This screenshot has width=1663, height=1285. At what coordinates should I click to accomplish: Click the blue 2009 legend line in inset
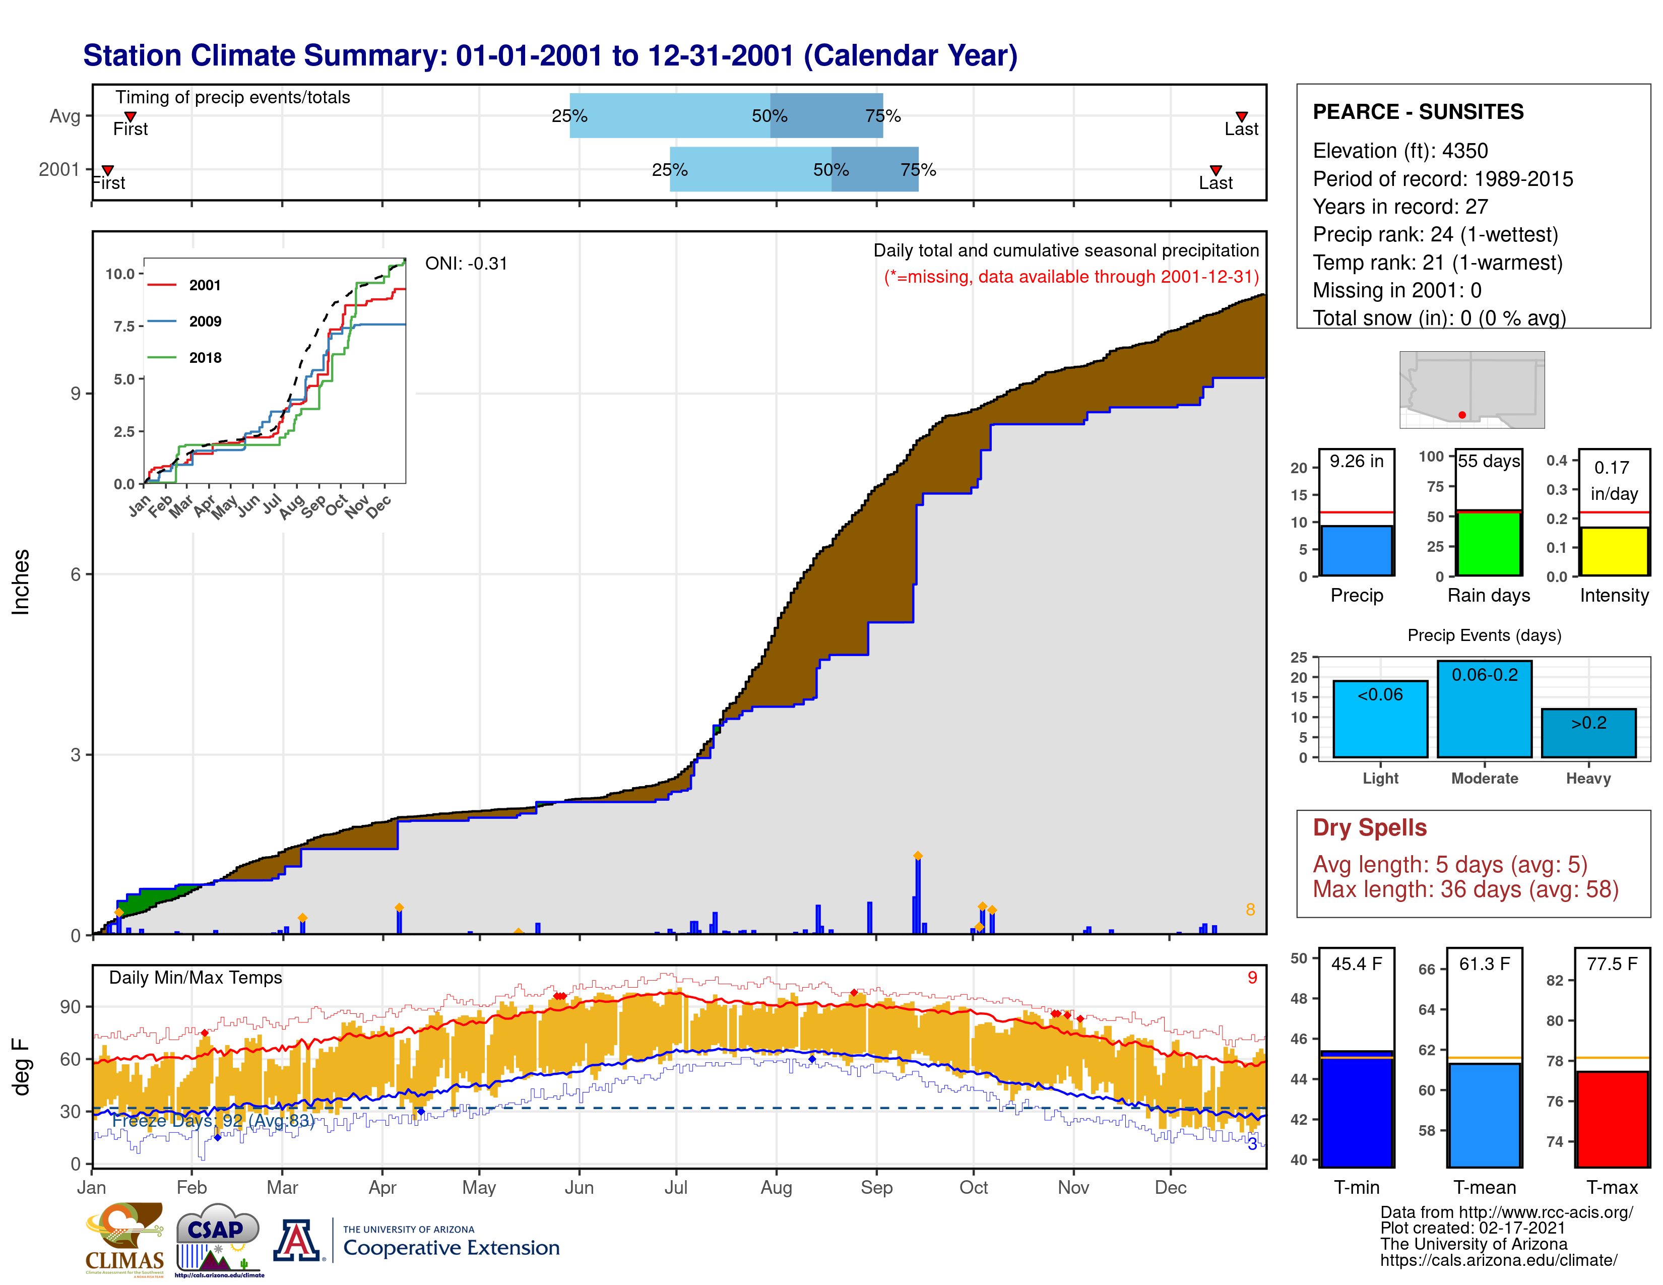click(161, 322)
